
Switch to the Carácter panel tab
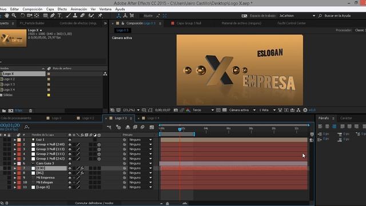(x=346, y=118)
